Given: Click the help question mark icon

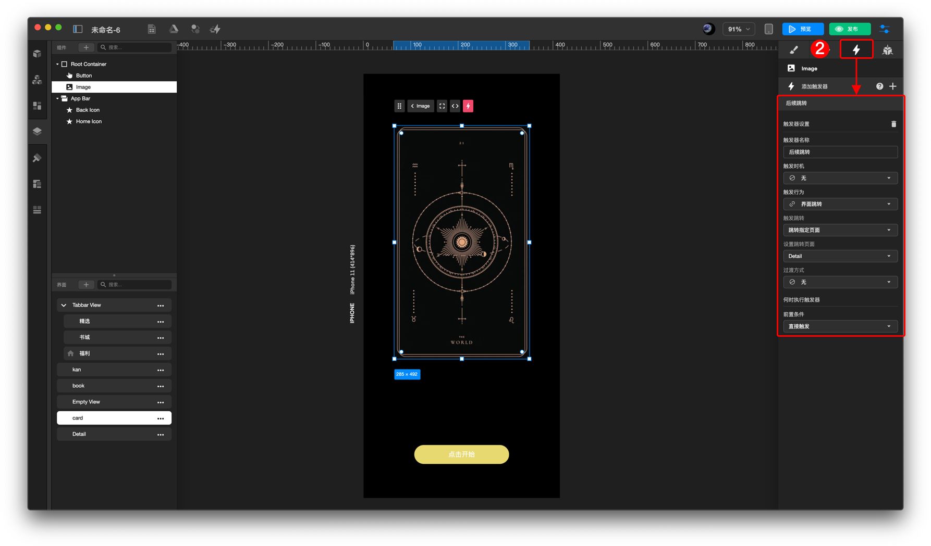Looking at the screenshot, I should (x=879, y=86).
